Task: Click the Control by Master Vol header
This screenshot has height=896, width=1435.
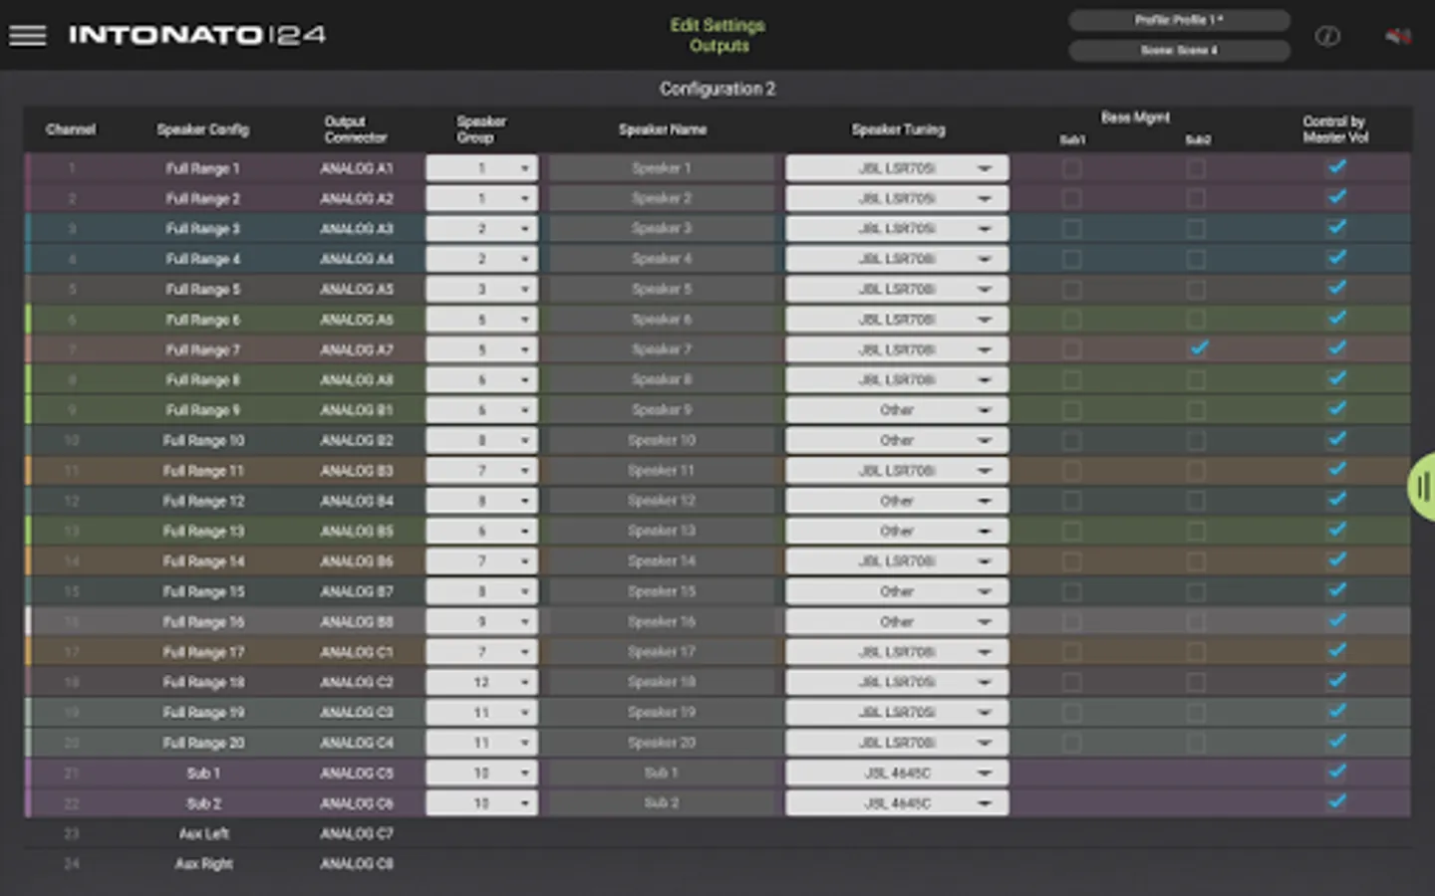Action: click(1335, 129)
